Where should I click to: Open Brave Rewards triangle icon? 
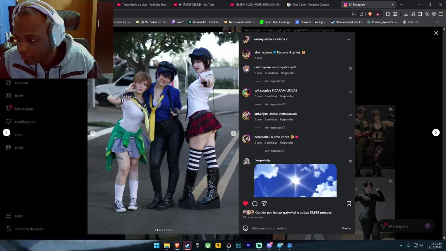point(378,14)
